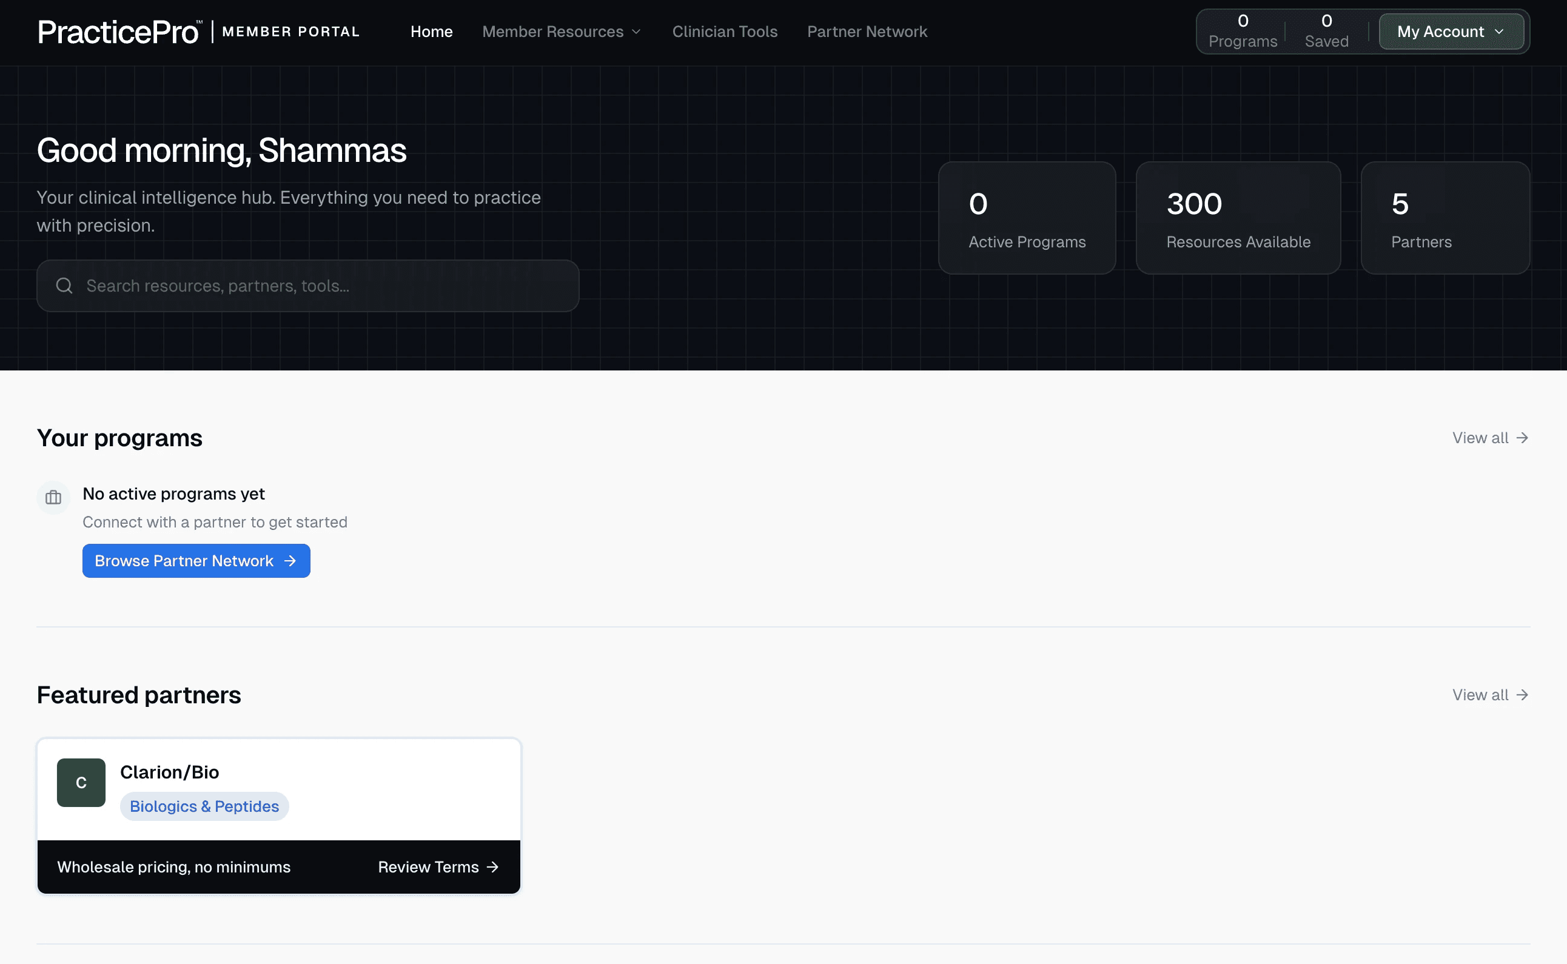Click the Review Terms link

438,867
